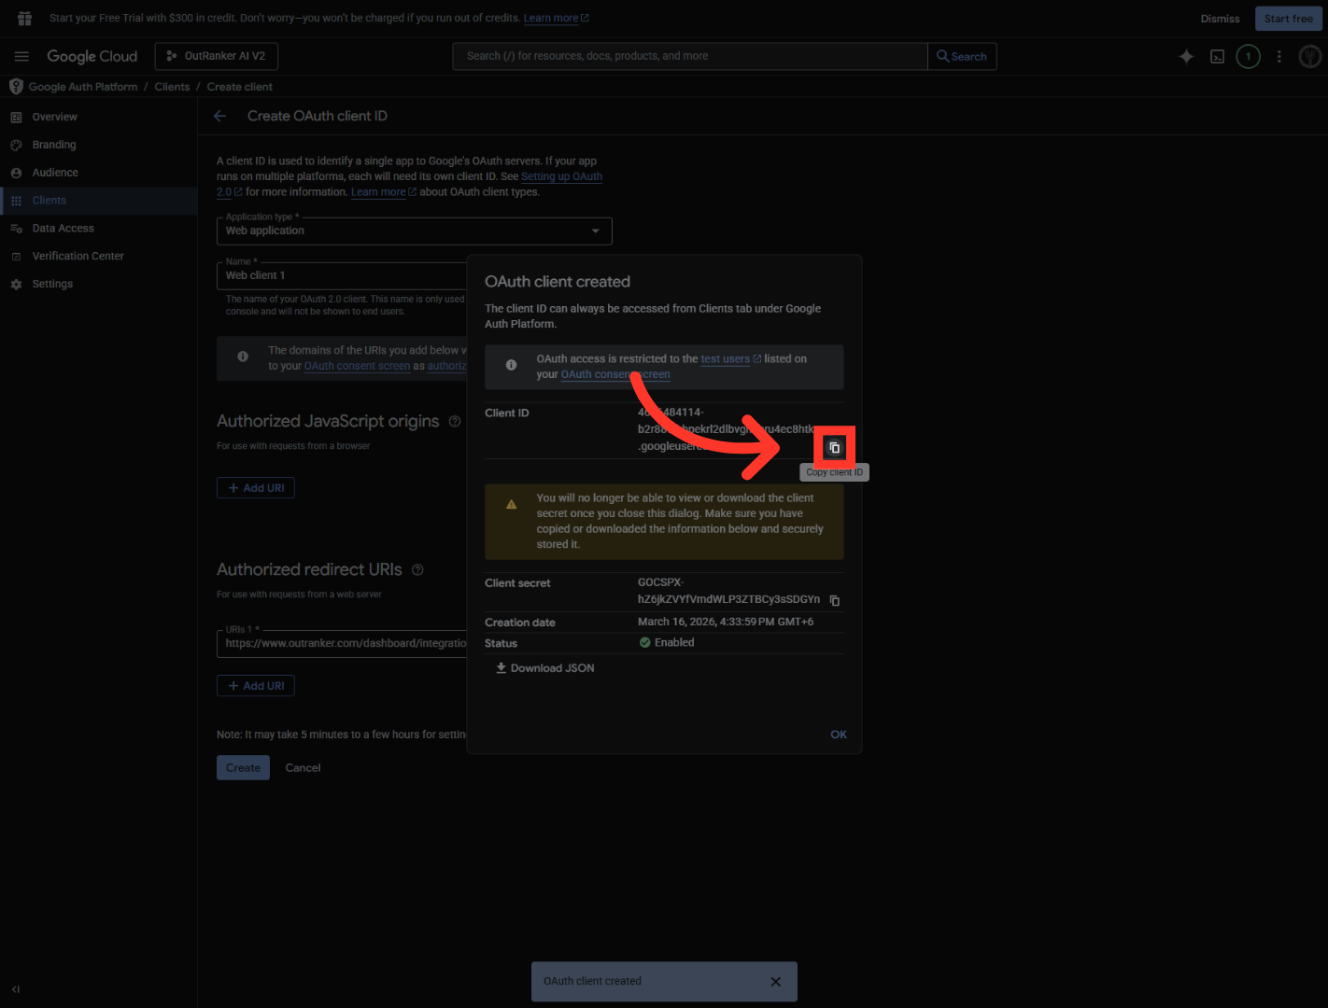Open Settings in the sidebar
This screenshot has height=1008, width=1328.
[52, 284]
